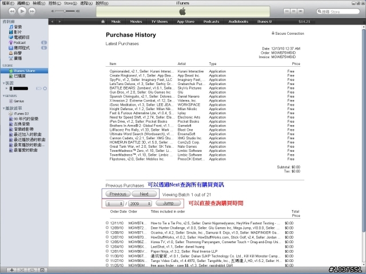The image size is (366, 274).
Task: Toggle shuffle button at bottom
Action: point(22,270)
